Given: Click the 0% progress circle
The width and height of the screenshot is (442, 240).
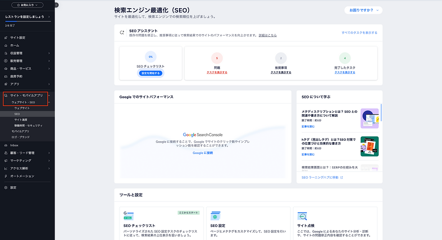Looking at the screenshot, I should click(151, 57).
